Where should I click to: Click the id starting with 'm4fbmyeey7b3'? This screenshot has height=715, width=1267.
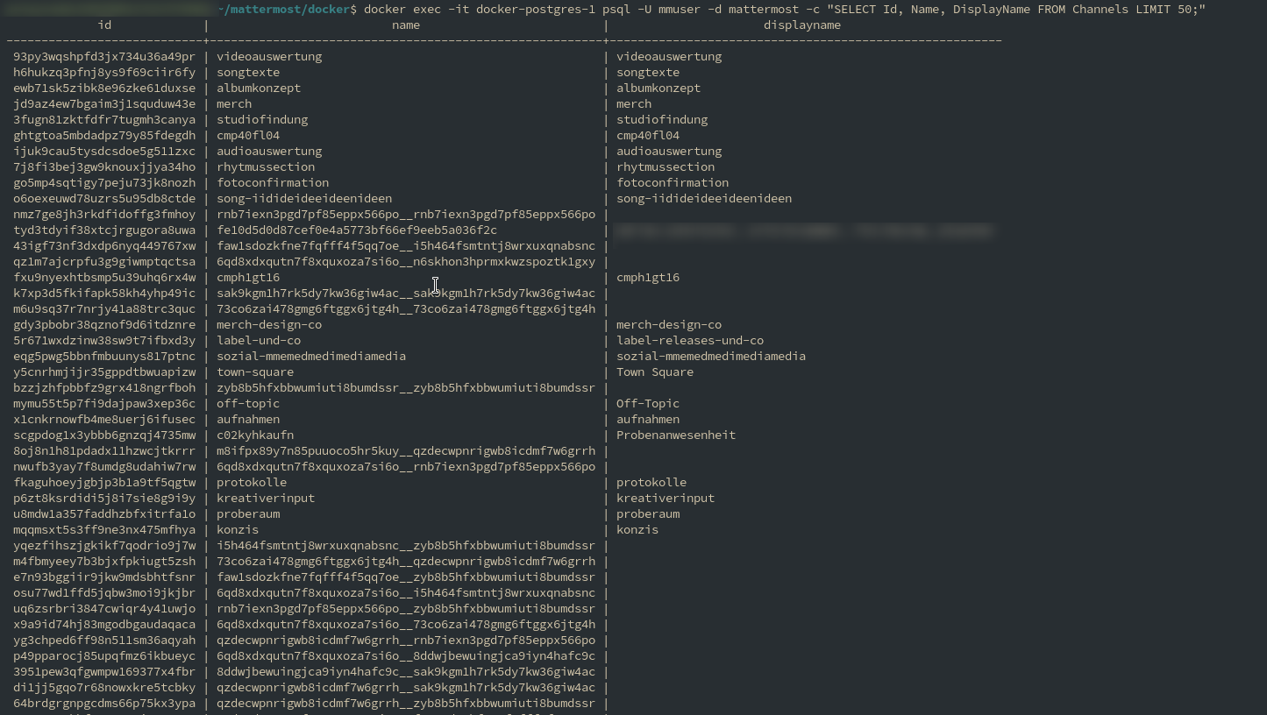(x=104, y=561)
